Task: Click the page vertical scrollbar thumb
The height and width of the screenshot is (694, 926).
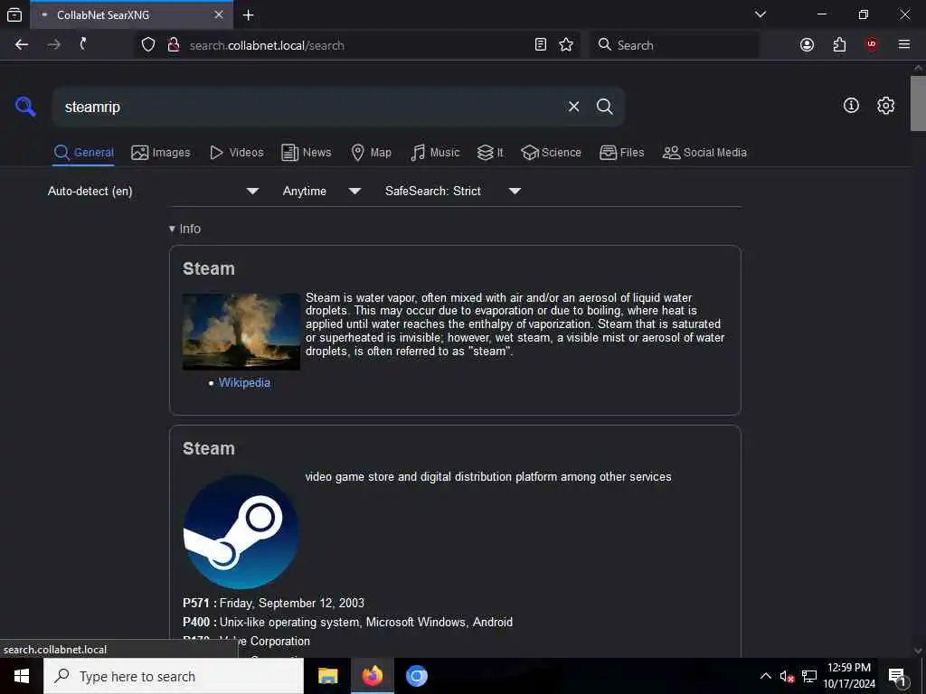Action: [x=918, y=103]
